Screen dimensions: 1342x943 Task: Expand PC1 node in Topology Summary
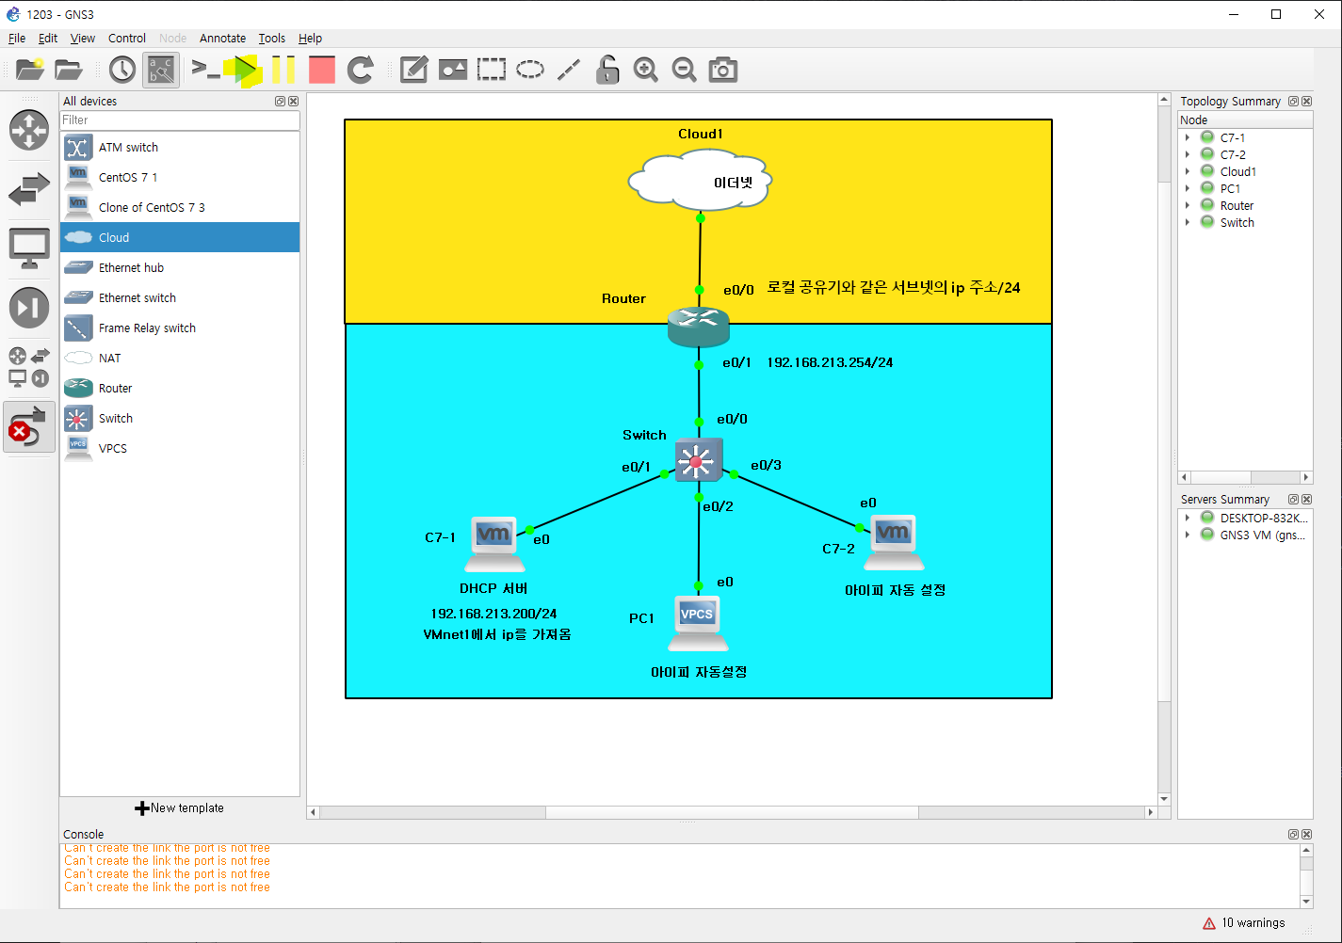click(1188, 189)
